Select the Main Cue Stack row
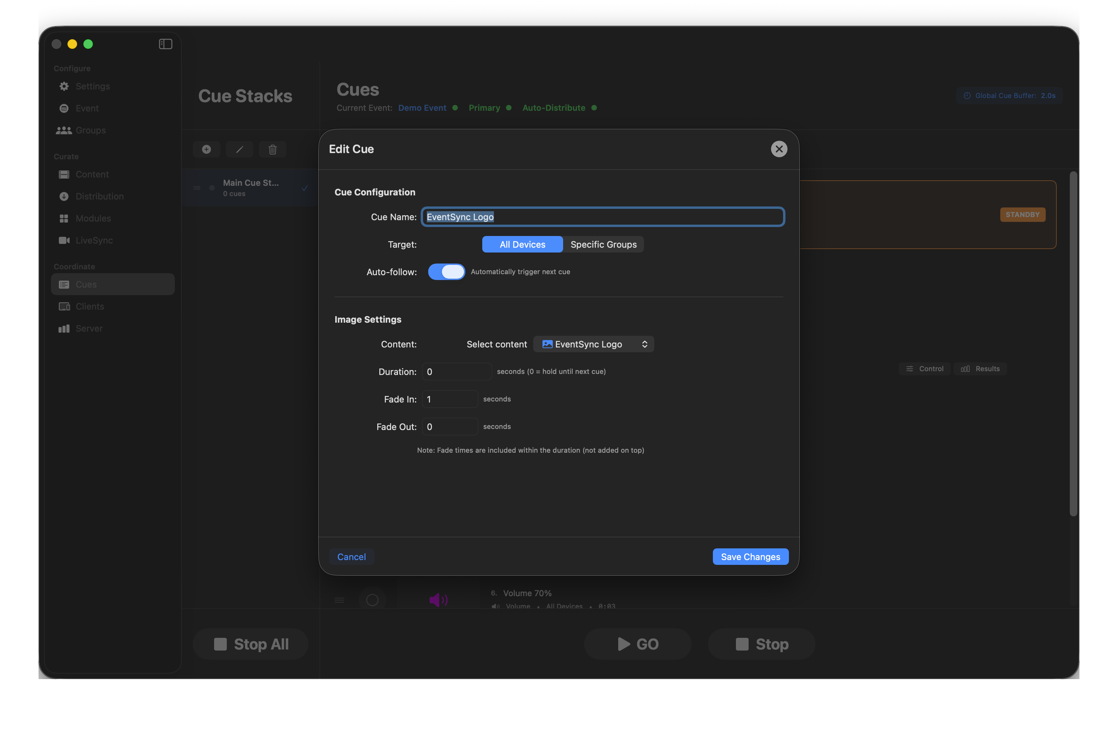 pyautogui.click(x=250, y=188)
